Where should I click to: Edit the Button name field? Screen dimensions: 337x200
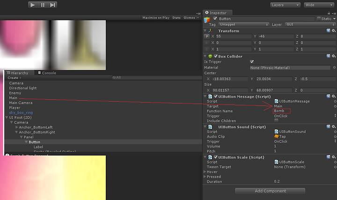[x=266, y=19]
